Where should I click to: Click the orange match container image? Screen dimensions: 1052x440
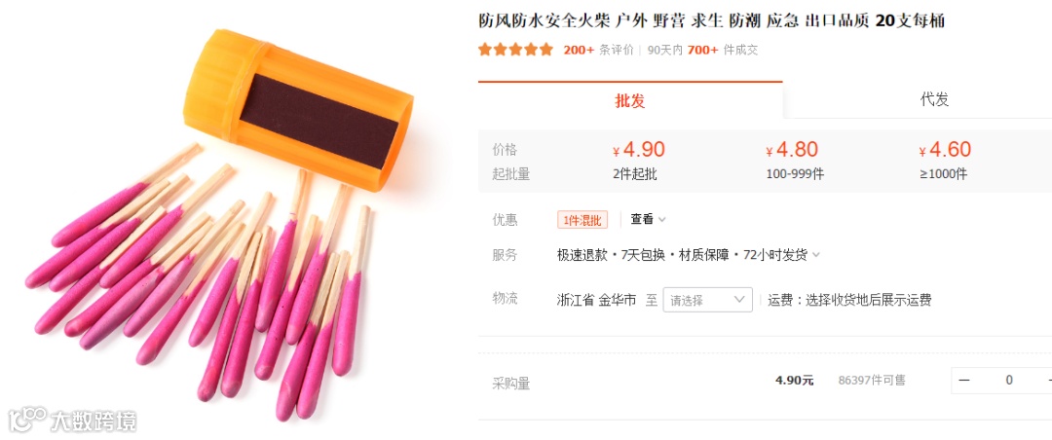[x=299, y=110]
